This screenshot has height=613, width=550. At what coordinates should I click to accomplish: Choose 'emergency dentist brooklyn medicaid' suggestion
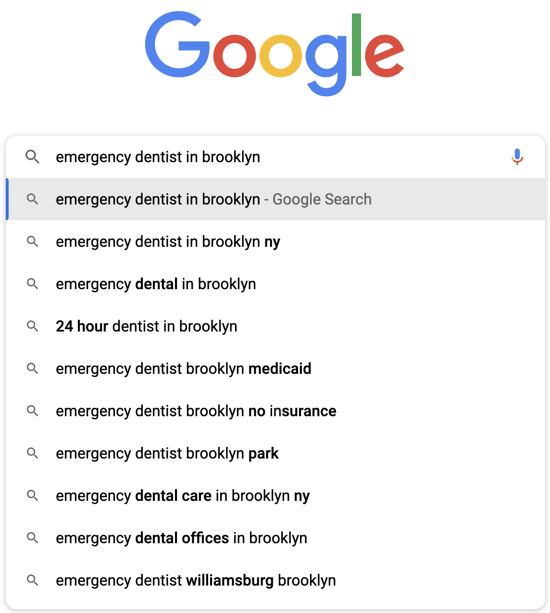[x=275, y=369]
